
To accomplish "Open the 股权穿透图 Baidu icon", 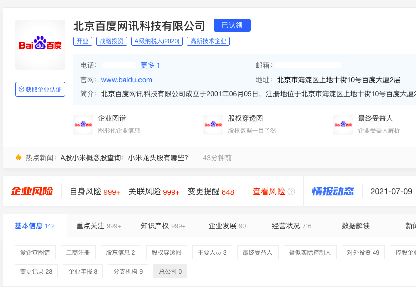I will click(213, 124).
